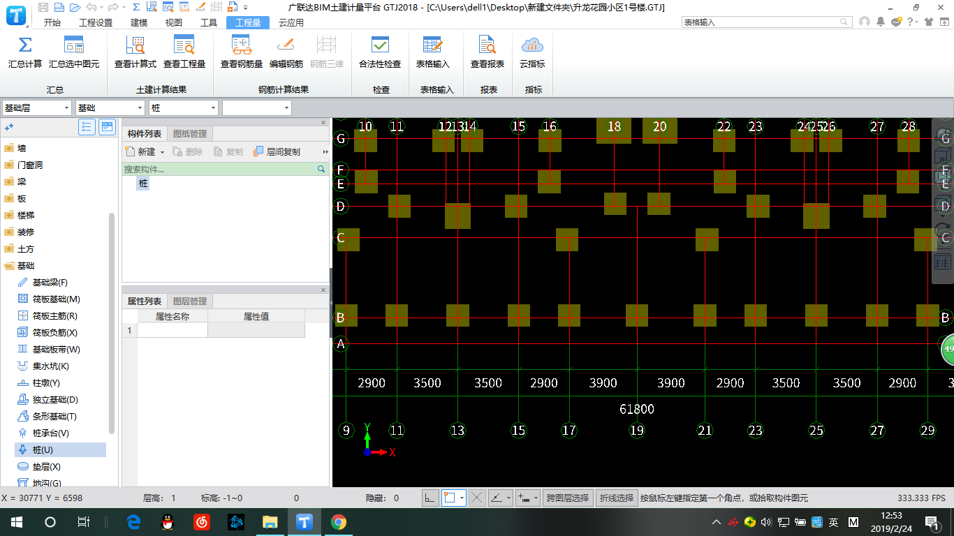Image resolution: width=954 pixels, height=536 pixels.
Task: Switch to 图纸管理 tab
Action: coord(189,134)
